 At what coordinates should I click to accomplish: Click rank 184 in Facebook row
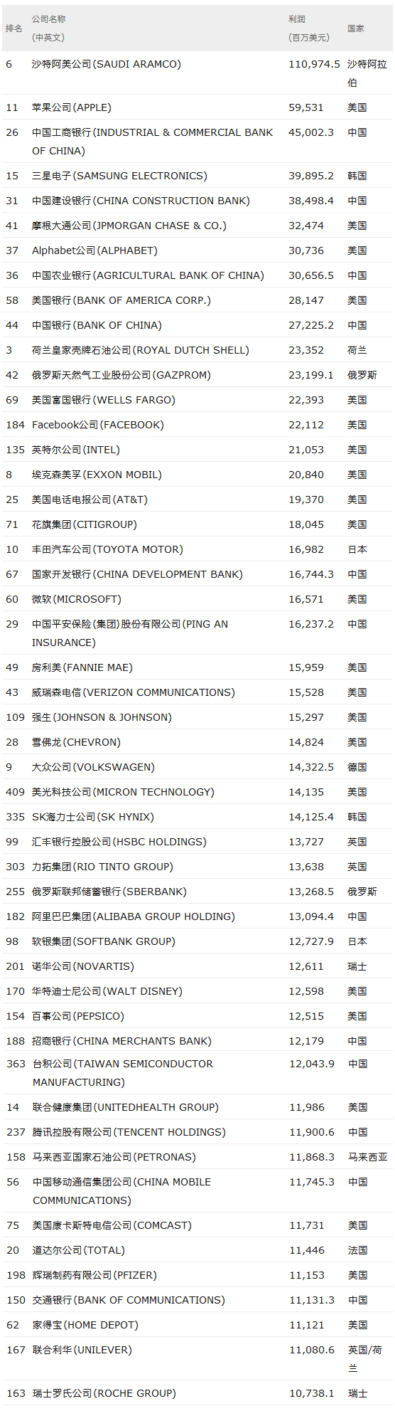tap(15, 425)
